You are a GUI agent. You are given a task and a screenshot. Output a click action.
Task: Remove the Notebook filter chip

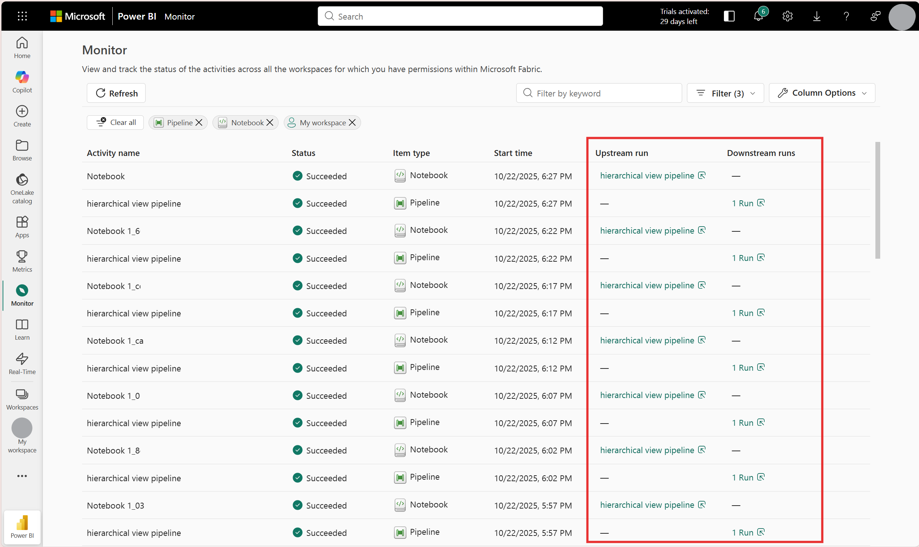coord(270,122)
